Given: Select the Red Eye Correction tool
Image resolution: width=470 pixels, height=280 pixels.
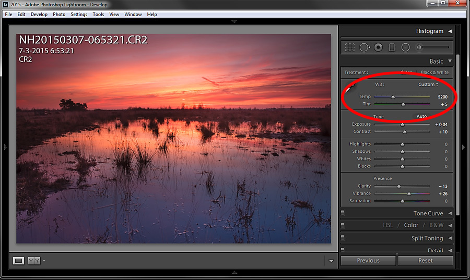Looking at the screenshot, I should point(378,47).
